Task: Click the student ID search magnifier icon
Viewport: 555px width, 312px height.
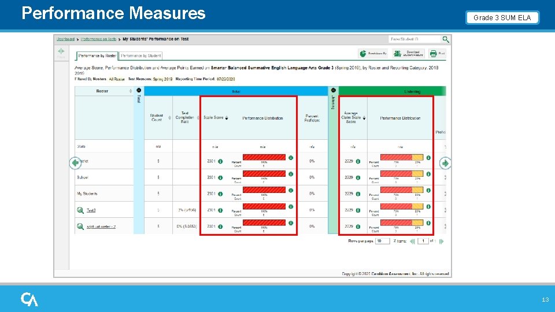Action: (446, 39)
